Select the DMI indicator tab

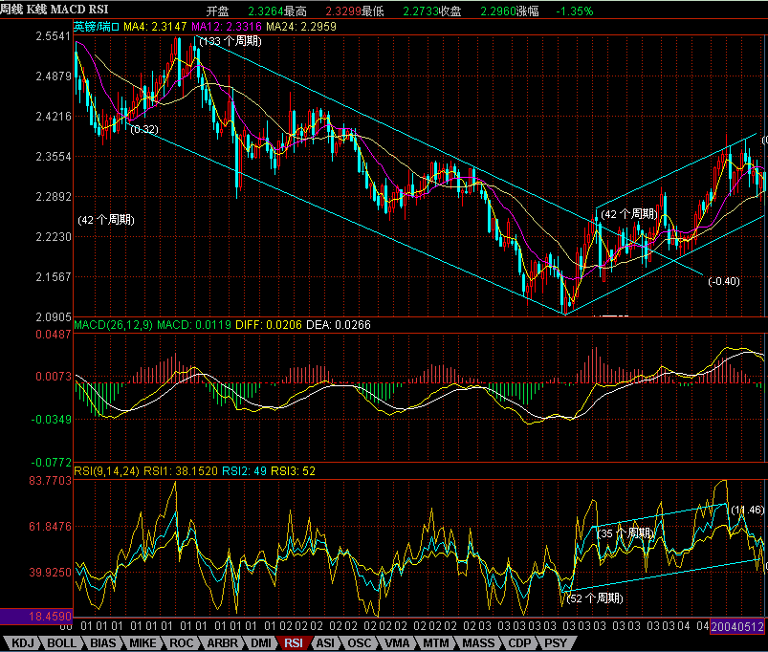click(x=261, y=643)
